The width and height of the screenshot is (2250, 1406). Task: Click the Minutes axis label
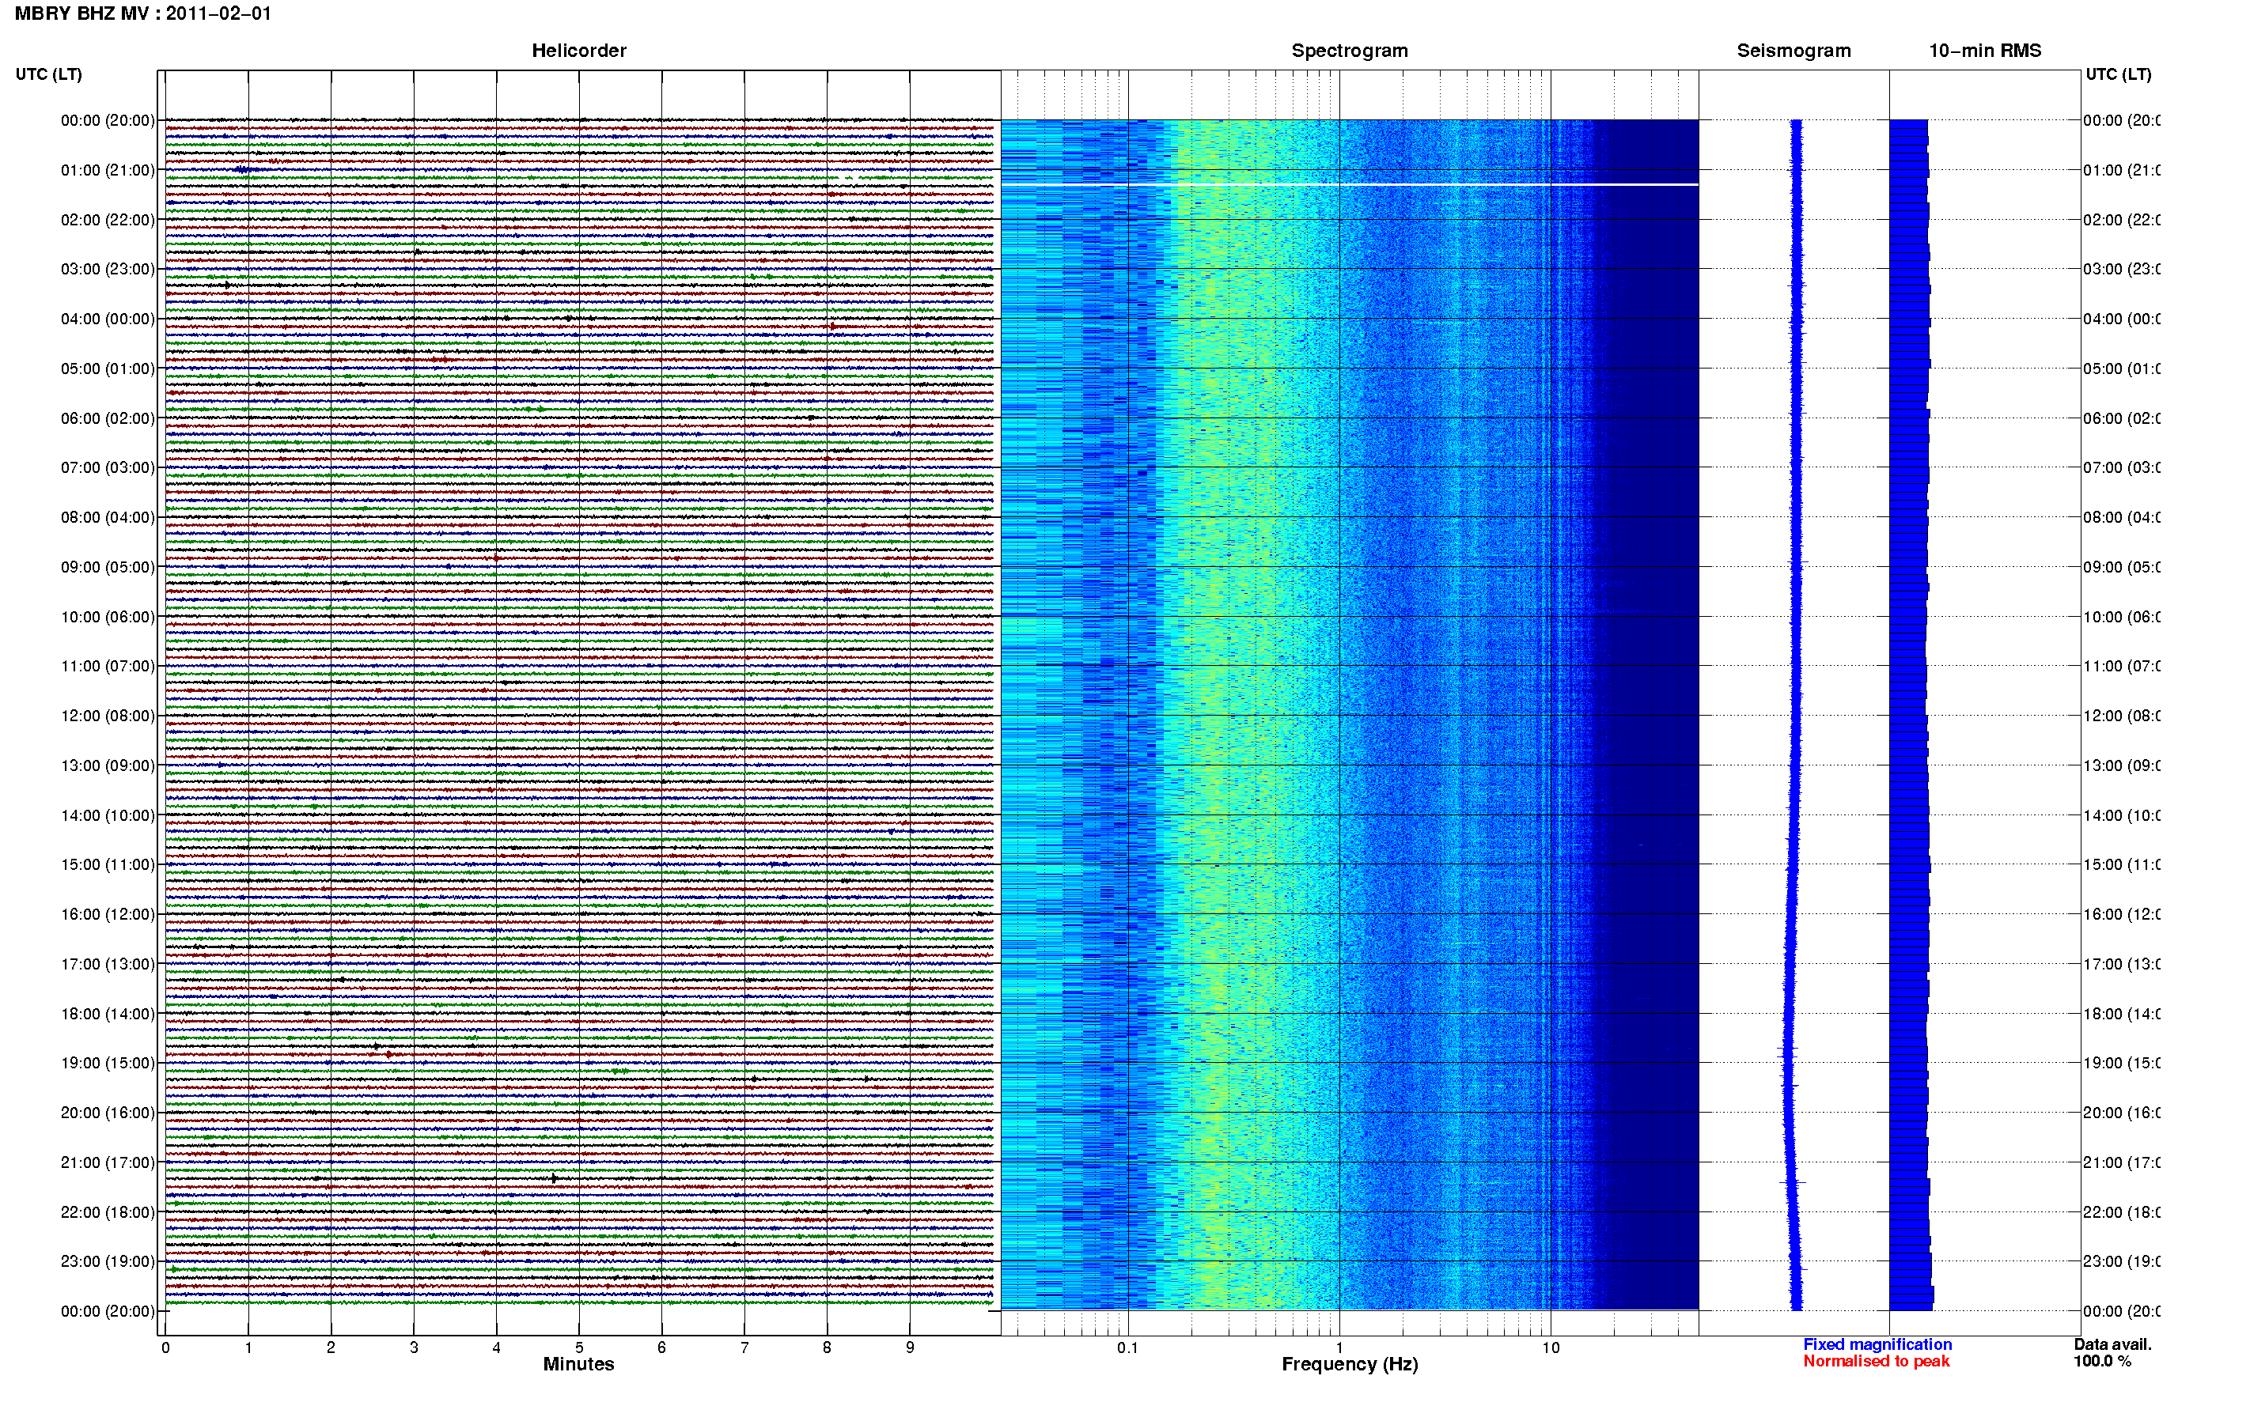578,1364
